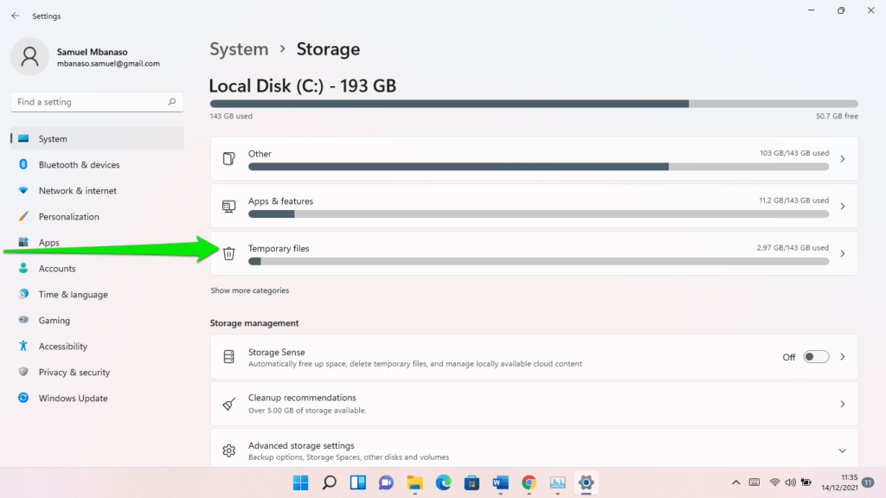The width and height of the screenshot is (886, 498).
Task: Click the Find a setting search field
Action: click(96, 101)
